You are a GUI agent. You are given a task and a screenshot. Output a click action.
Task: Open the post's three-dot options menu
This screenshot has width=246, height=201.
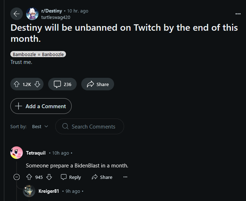[x=238, y=14]
